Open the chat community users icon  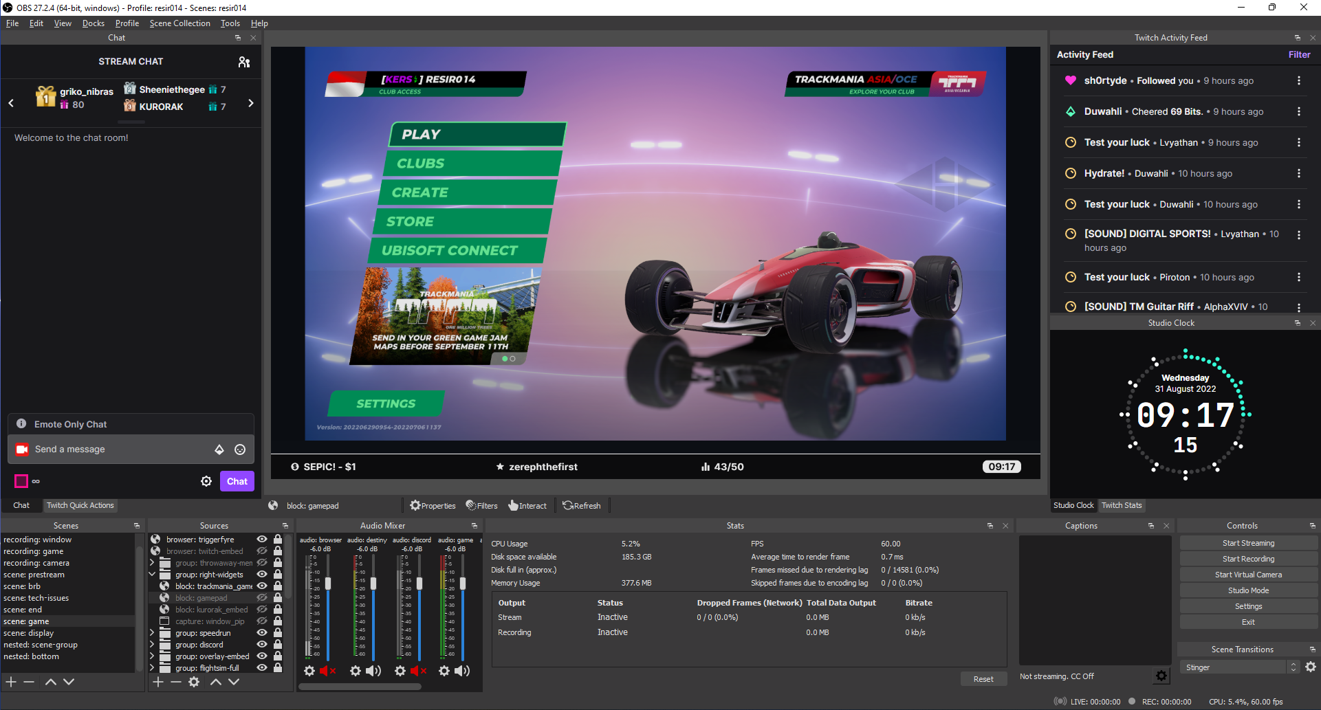tap(244, 62)
